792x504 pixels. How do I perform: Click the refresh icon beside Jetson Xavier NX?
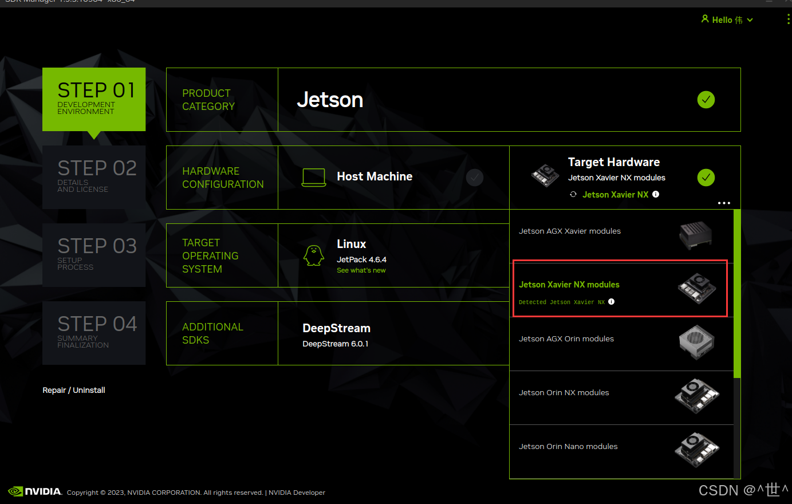click(573, 195)
